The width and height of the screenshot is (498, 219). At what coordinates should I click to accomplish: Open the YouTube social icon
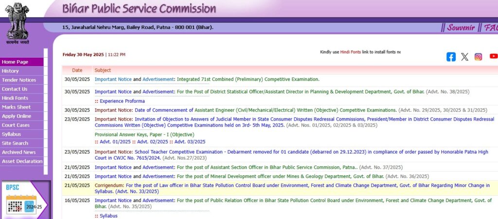[x=494, y=56]
